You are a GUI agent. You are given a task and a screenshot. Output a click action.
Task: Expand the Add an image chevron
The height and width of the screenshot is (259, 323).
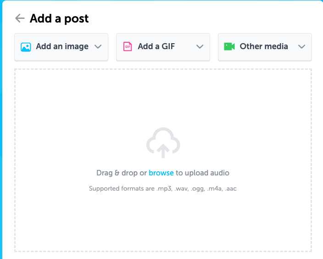click(x=98, y=46)
